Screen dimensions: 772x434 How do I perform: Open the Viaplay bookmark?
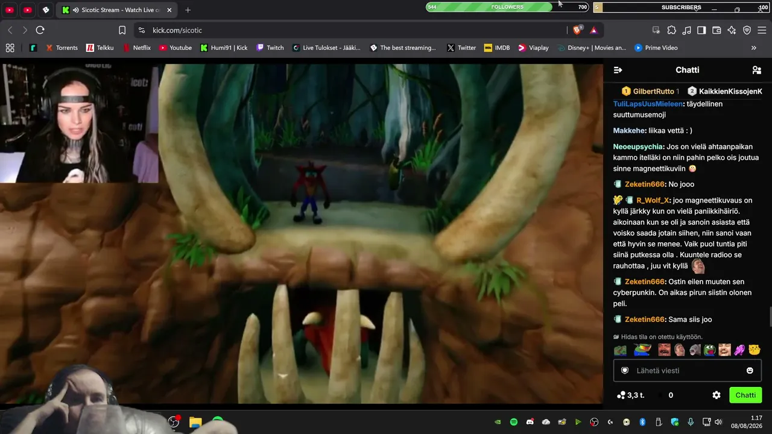coord(533,48)
